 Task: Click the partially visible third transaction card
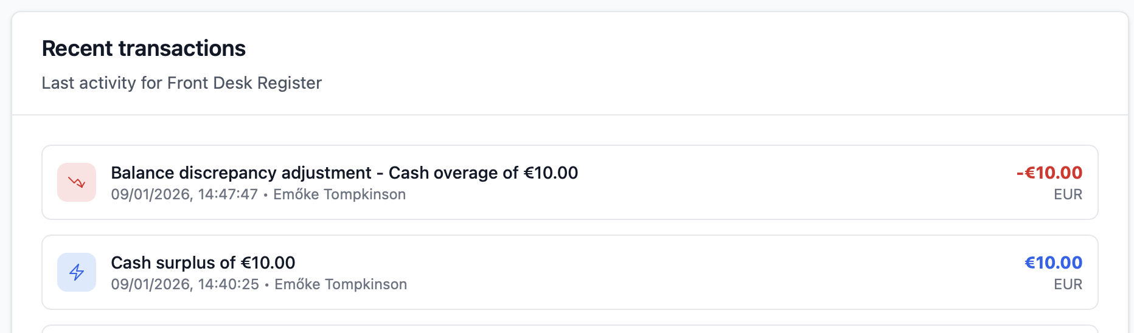[x=569, y=329]
